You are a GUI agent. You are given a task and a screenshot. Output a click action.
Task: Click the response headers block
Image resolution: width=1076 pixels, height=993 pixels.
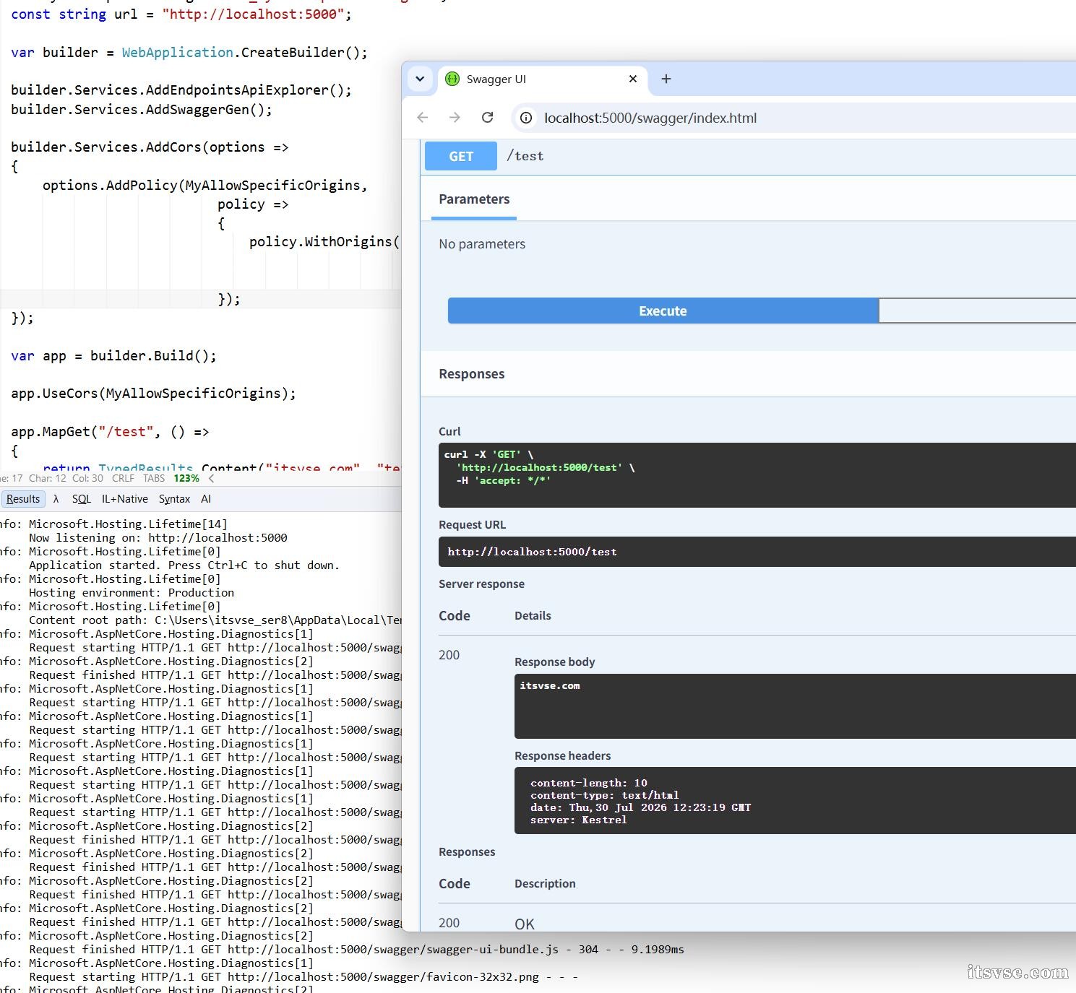pos(795,801)
